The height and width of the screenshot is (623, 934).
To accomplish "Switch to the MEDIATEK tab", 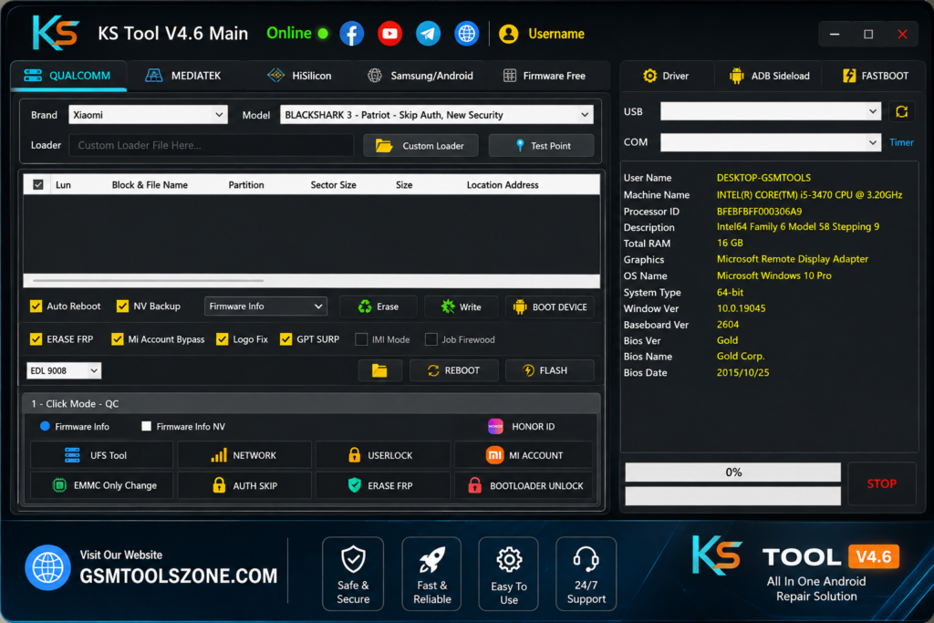I will tap(183, 76).
